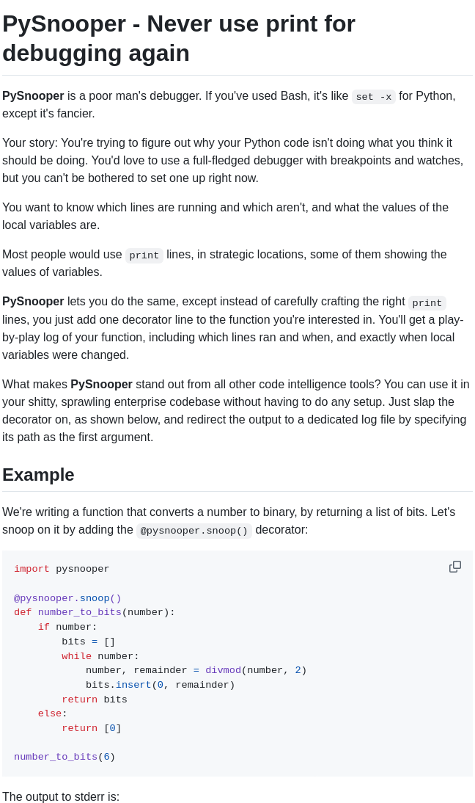Viewport: 475px width, 803px height.
Task: Select the divmod function call in code
Action: click(223, 670)
